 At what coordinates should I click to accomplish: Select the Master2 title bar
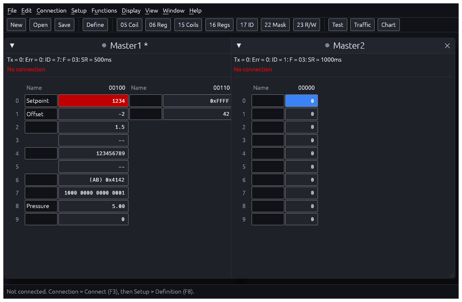[x=343, y=46]
